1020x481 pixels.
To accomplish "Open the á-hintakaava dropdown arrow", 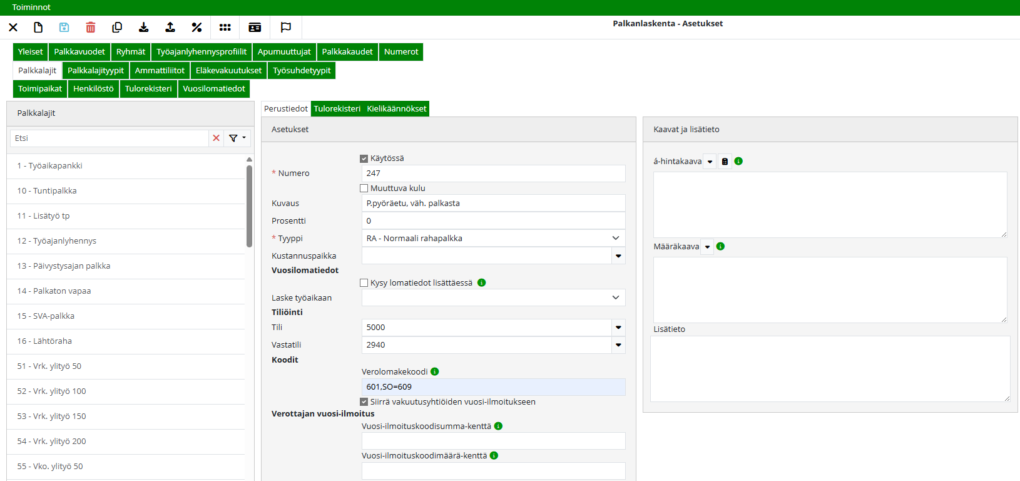I will pyautogui.click(x=710, y=162).
